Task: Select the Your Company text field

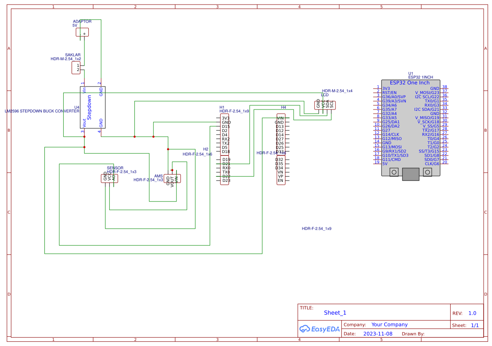Action: tap(389, 325)
